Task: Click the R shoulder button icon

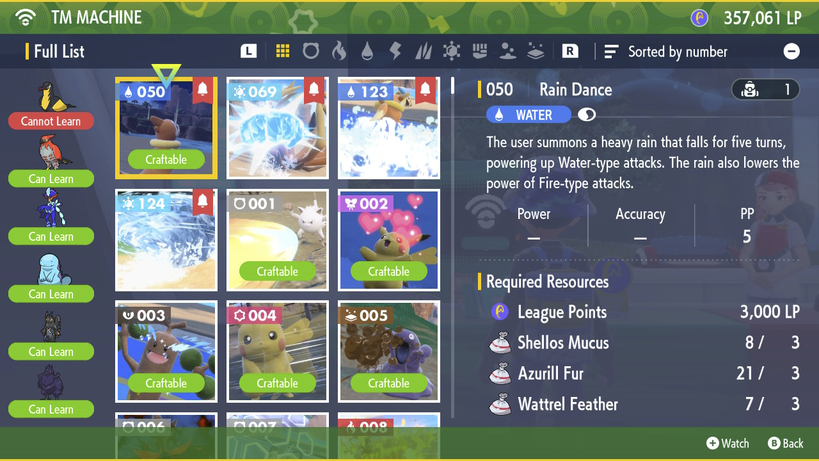Action: point(570,51)
